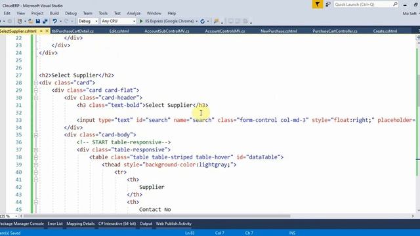Viewport: 420px width, 236px height.
Task: Click the Quick Launch magnifier icon
Action: pyautogui.click(x=395, y=5)
